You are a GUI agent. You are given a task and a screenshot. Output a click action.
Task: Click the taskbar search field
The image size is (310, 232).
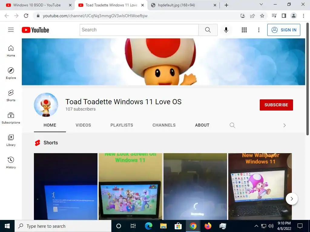pyautogui.click(x=63, y=226)
